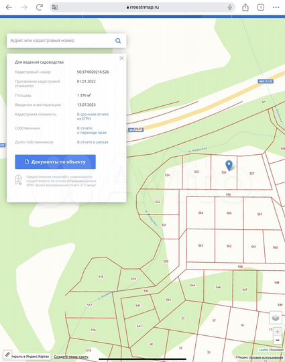Select parcel 525 on the map
Screen dimensions: 285x362
[196, 172]
